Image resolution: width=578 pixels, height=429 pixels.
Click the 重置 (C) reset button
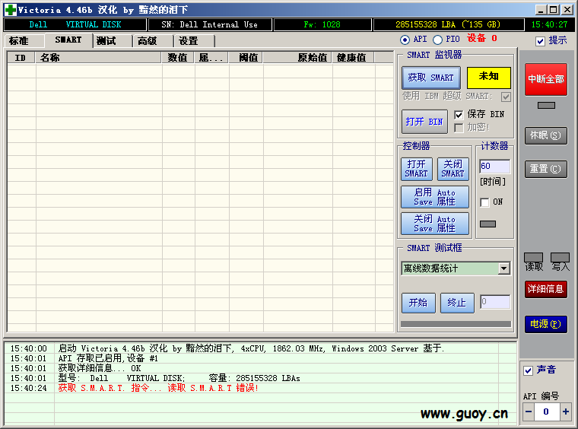pyautogui.click(x=546, y=169)
